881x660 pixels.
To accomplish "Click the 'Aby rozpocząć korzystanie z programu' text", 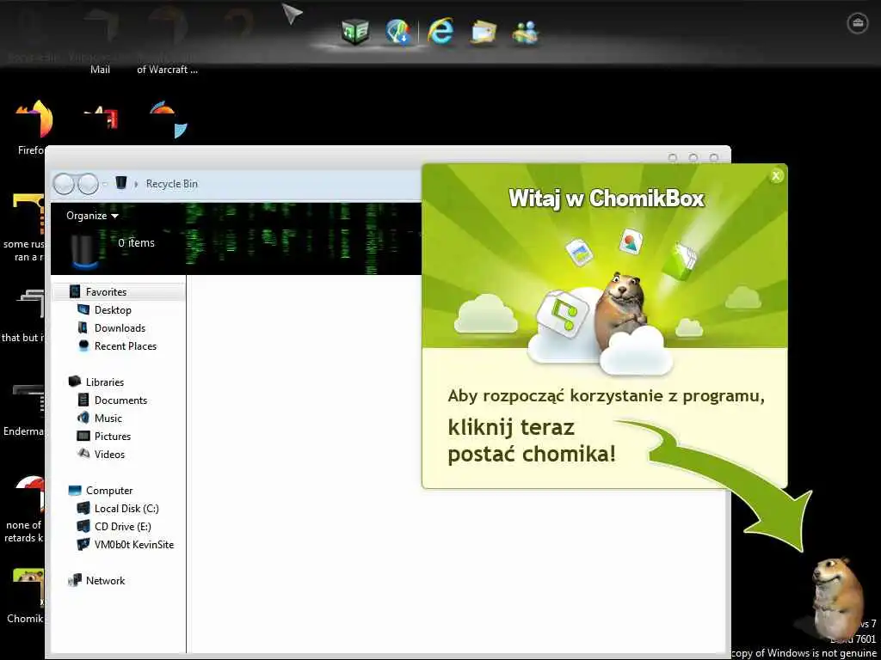I will click(x=607, y=396).
